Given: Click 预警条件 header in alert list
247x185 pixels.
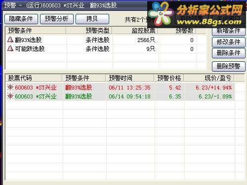Looking at the screenshot, I should 84,78.
